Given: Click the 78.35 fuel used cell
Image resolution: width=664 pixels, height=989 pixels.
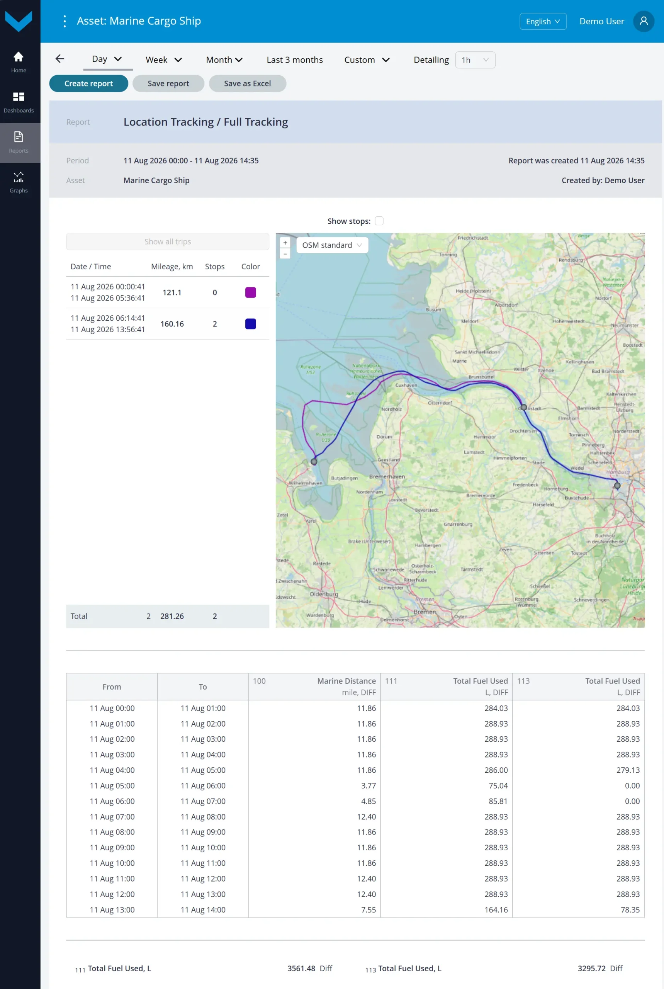Looking at the screenshot, I should pos(630,910).
